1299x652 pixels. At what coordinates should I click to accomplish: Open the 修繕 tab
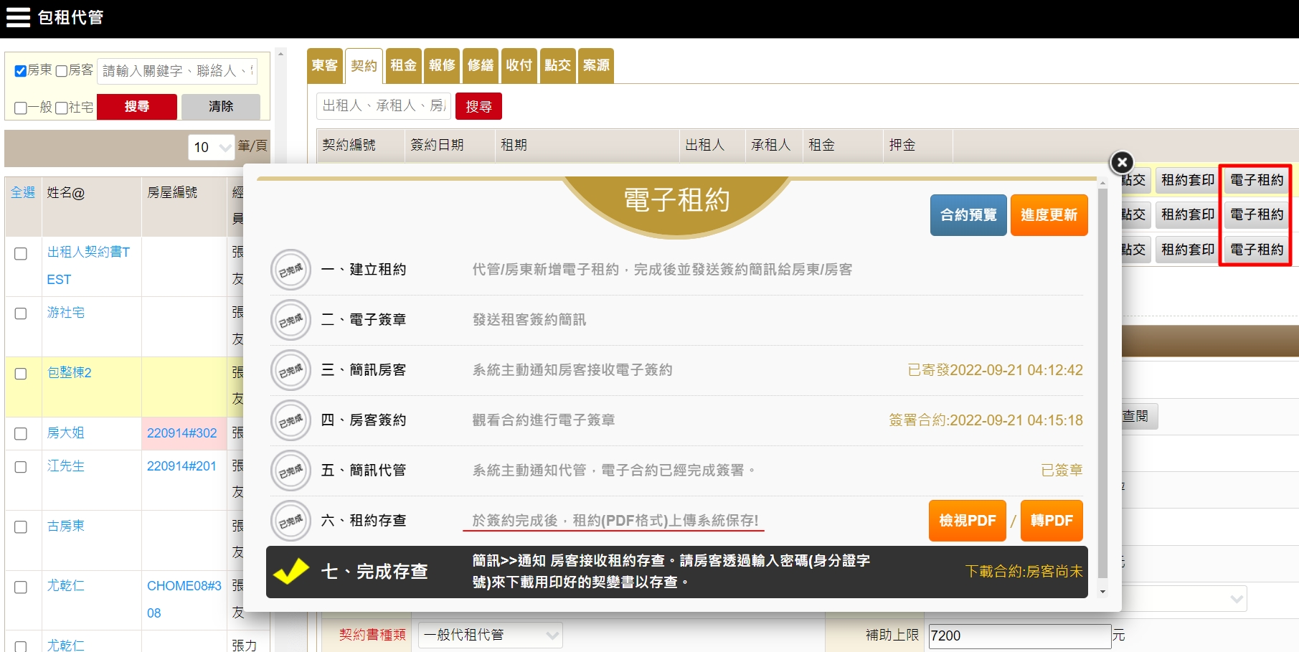(x=481, y=65)
